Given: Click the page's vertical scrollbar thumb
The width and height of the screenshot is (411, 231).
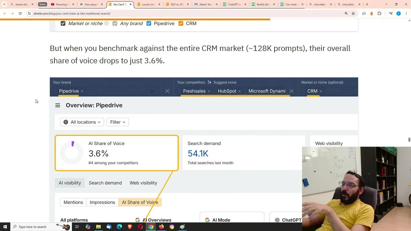Looking at the screenshot, I should [x=409, y=140].
